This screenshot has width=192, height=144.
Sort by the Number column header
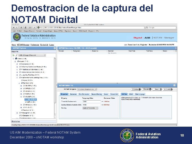coord(111,51)
